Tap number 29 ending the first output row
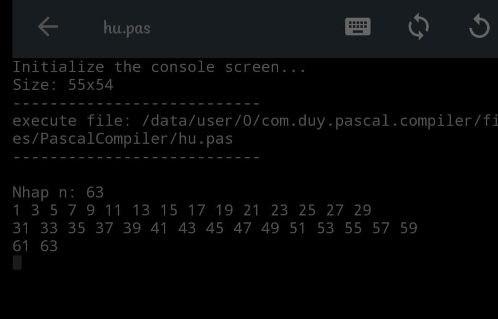This screenshot has height=319, width=498. 362,210
